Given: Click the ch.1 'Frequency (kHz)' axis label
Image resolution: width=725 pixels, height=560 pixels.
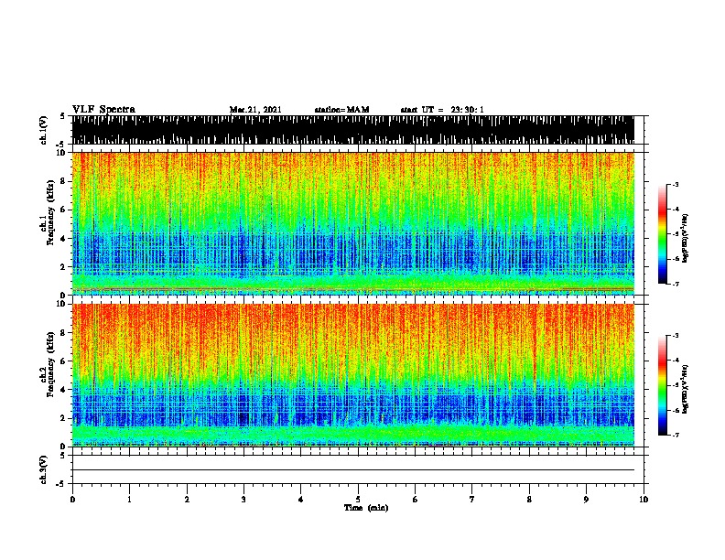Looking at the screenshot, I should (50, 213).
